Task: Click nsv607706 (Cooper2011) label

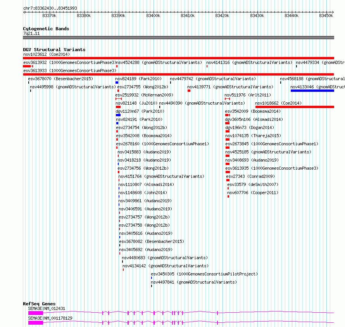Action: (x=253, y=193)
